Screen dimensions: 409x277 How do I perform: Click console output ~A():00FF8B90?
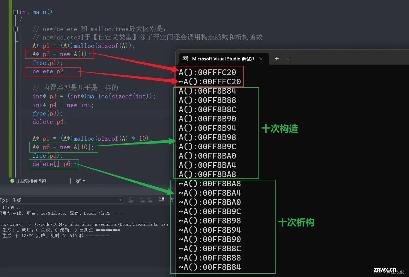coord(210,239)
